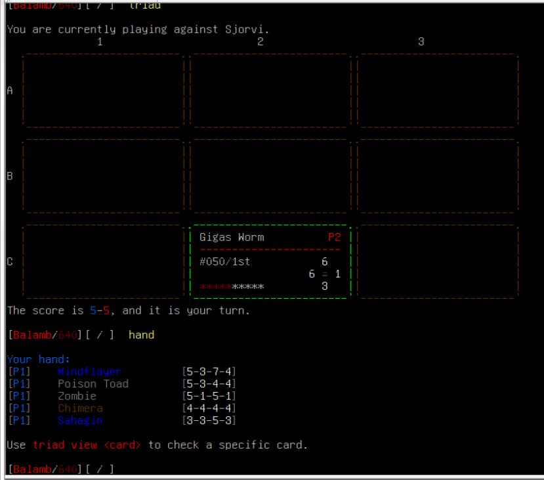Viewport: 544px width, 480px height.
Task: Click the card number '#050/1st'
Action: 225,262
